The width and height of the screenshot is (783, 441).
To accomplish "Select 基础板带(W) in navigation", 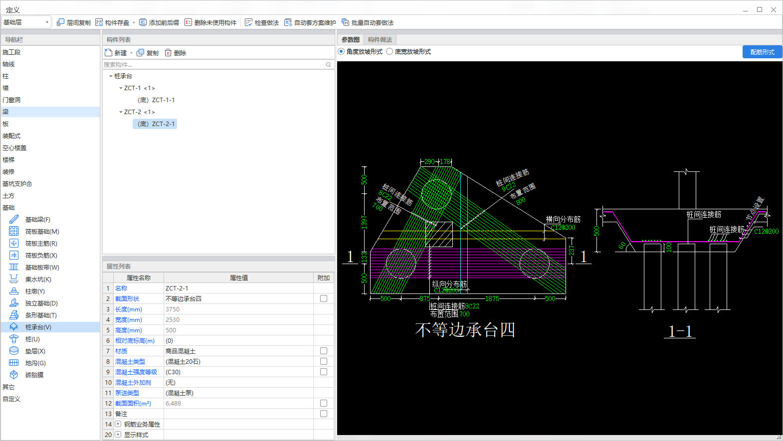I will pyautogui.click(x=42, y=267).
